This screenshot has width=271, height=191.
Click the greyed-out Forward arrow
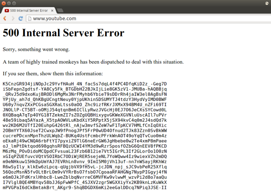click(x=13, y=18)
